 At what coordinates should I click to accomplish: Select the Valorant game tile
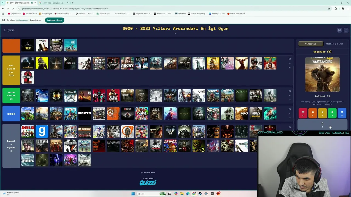coord(99,95)
